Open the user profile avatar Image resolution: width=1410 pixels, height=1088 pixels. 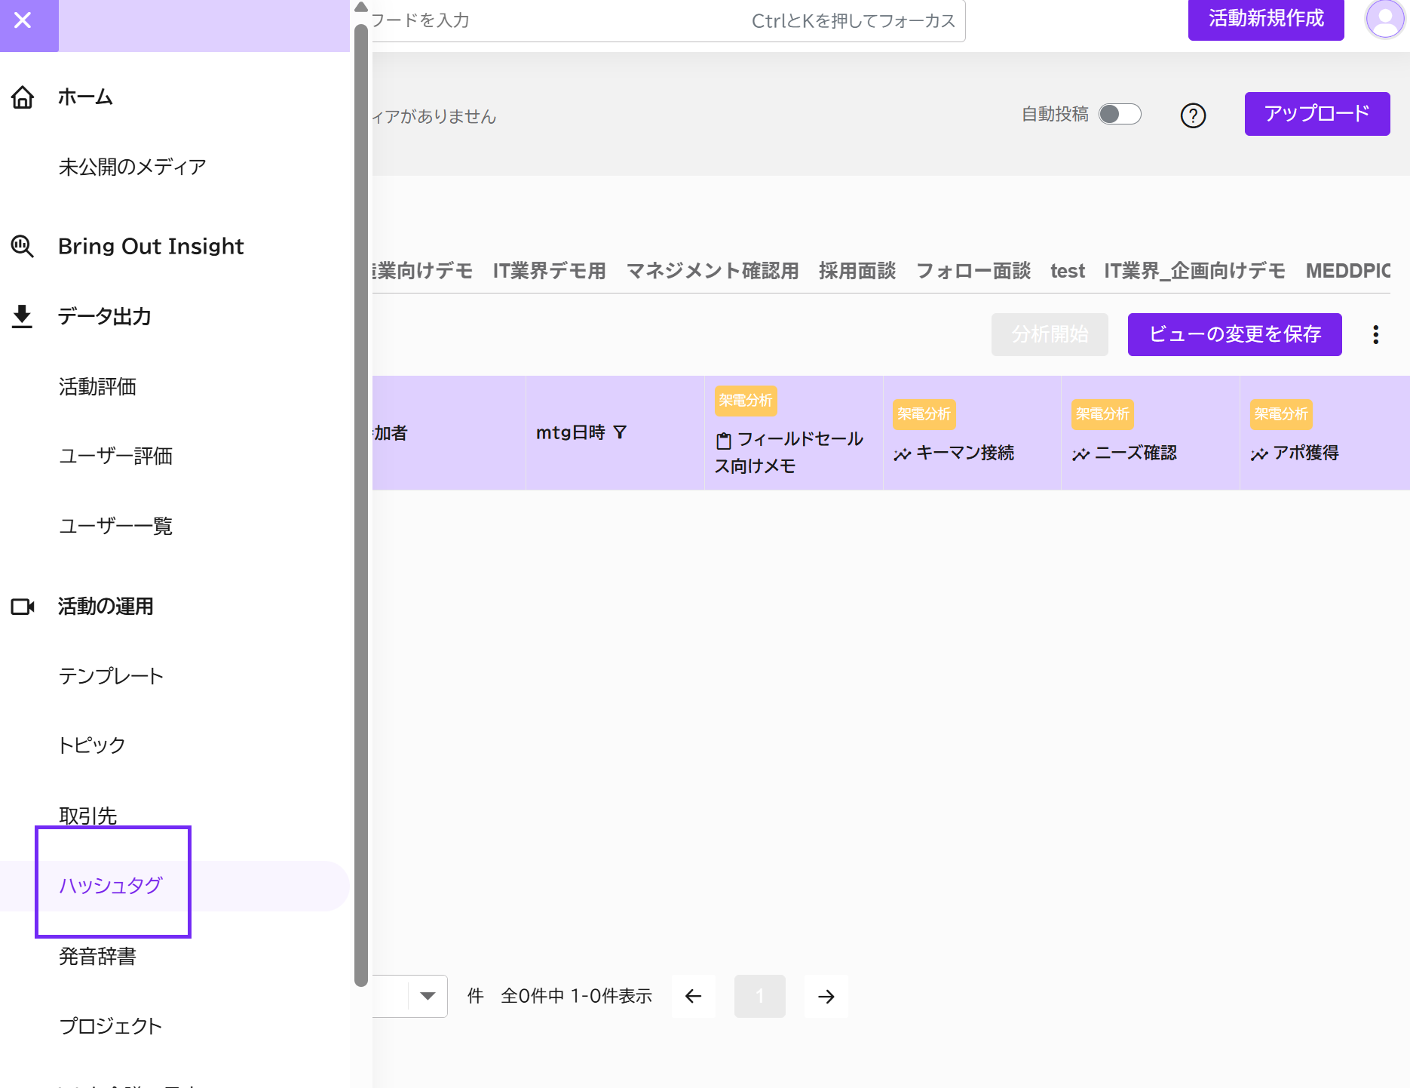pos(1385,20)
